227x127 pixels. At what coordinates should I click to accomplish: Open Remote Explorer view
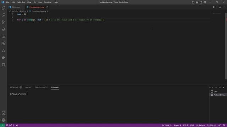pyautogui.click(x=4, y=36)
